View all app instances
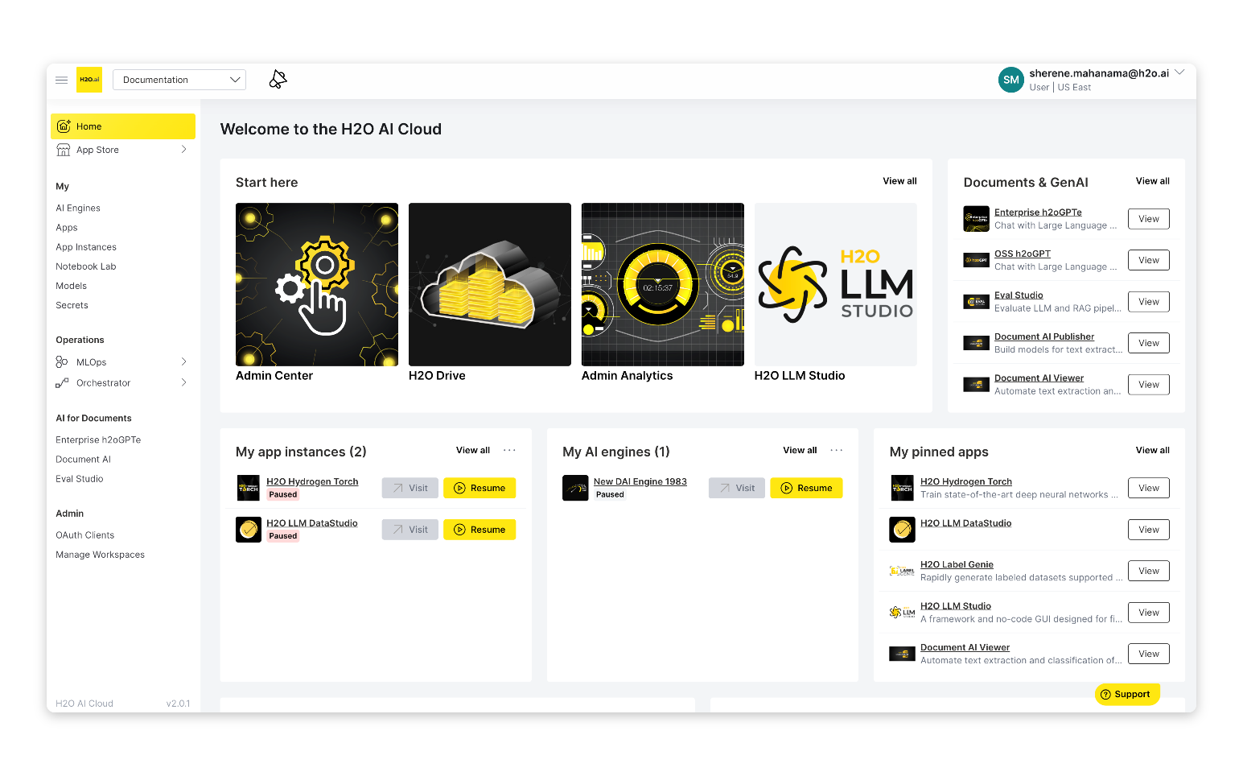This screenshot has height=776, width=1243. click(x=473, y=450)
